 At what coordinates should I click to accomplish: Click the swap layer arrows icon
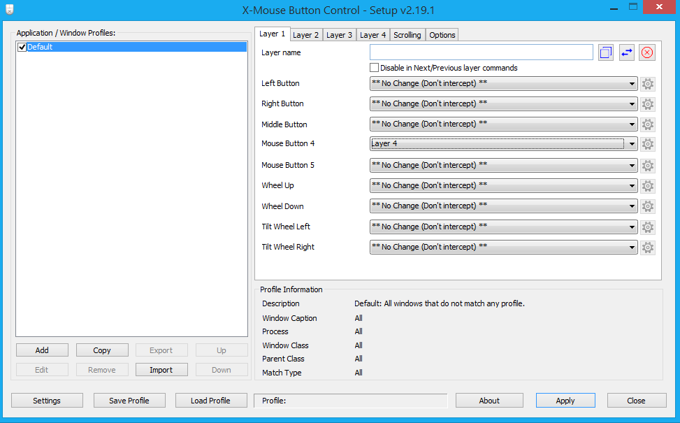click(x=626, y=53)
